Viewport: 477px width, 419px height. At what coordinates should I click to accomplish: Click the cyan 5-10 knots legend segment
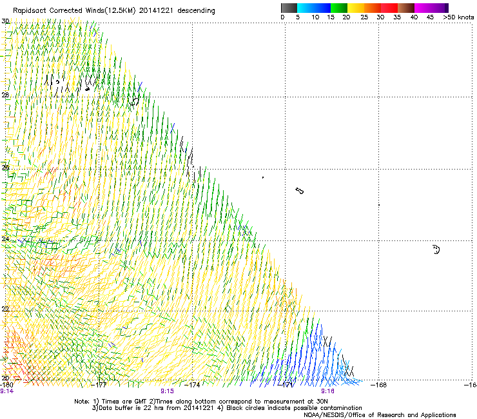tap(306, 8)
